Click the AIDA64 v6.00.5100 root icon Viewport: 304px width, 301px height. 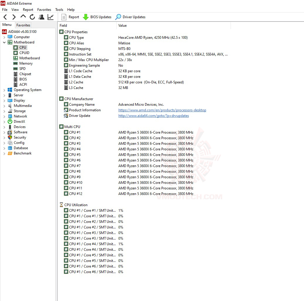[x=4, y=32]
